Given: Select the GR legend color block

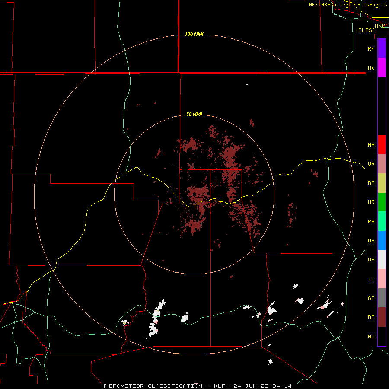Looking at the screenshot, I should click(382, 164).
